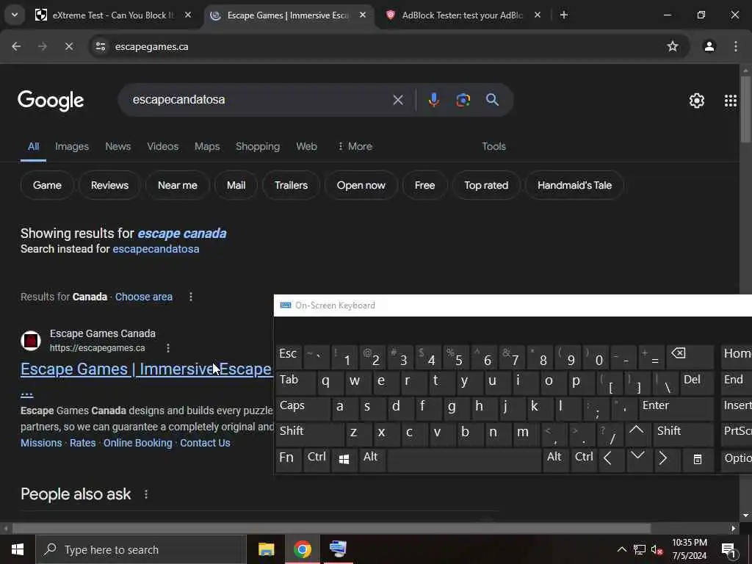The width and height of the screenshot is (752, 564).
Task: Search instead for escapecandatosa link
Action: point(156,249)
